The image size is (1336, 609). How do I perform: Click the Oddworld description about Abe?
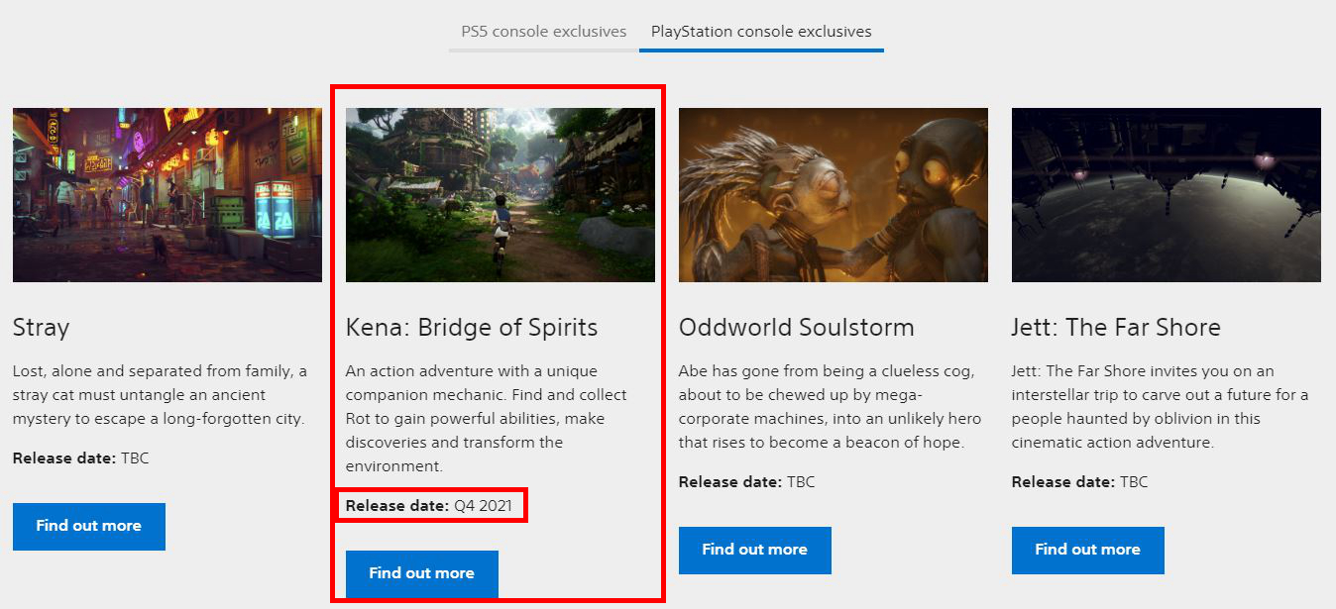[x=829, y=406]
